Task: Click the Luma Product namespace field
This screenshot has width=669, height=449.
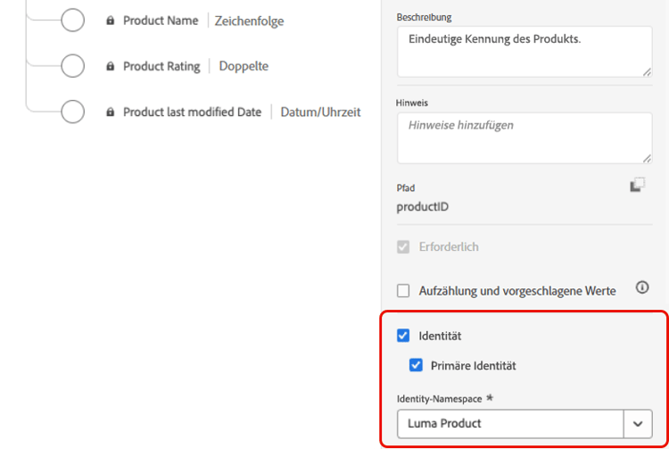Action: [x=510, y=423]
